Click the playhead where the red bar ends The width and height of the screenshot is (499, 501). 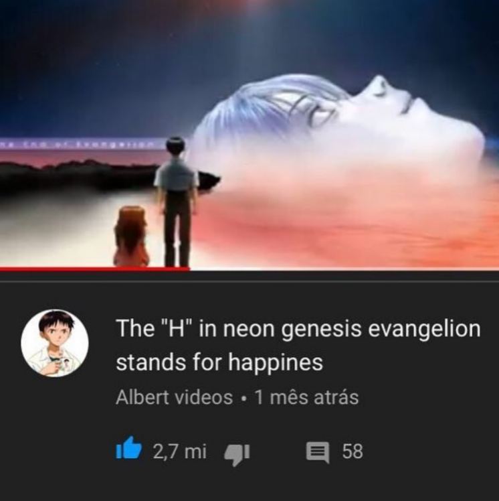189,269
